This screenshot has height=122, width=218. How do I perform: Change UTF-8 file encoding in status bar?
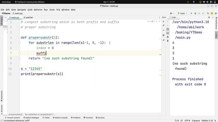pyautogui.click(x=187, y=121)
